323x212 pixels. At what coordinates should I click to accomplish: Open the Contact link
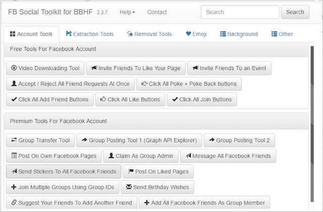(157, 12)
